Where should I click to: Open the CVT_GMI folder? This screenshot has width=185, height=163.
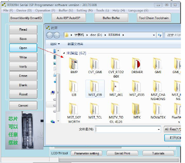[95, 66]
